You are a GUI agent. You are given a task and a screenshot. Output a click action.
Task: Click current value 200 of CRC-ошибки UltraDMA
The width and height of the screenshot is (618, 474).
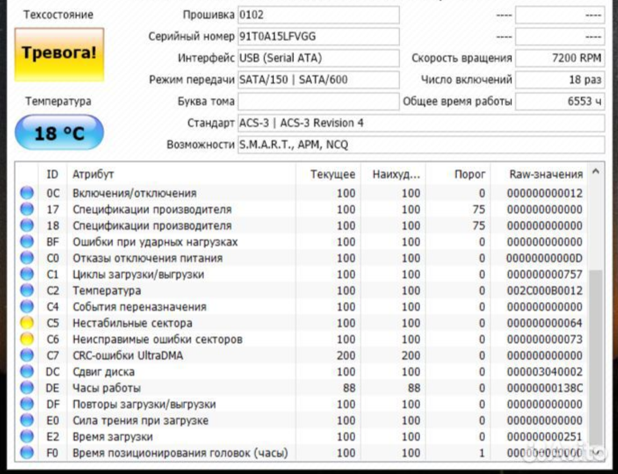click(346, 355)
